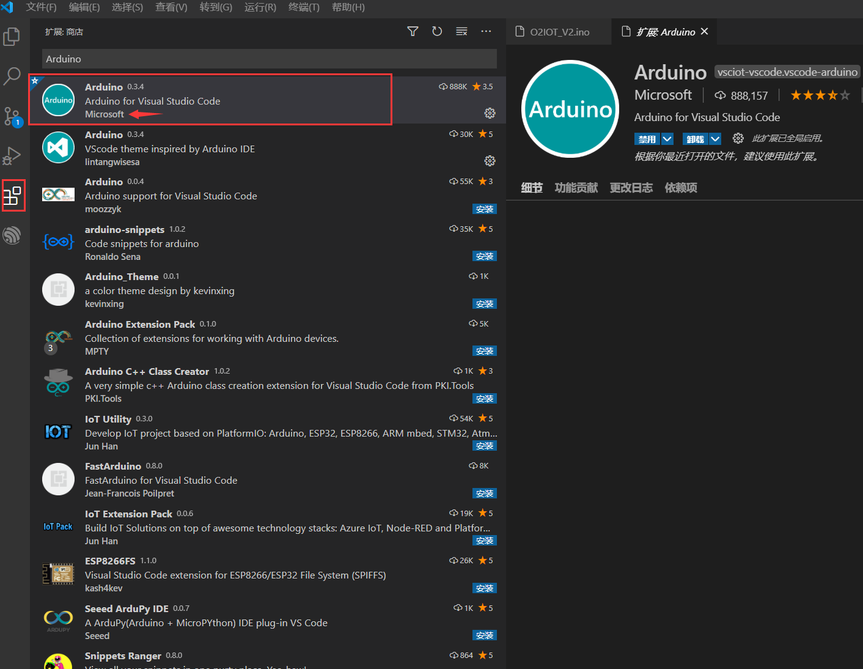Open the Explorer view in activity bar
The image size is (863, 669).
pos(12,37)
